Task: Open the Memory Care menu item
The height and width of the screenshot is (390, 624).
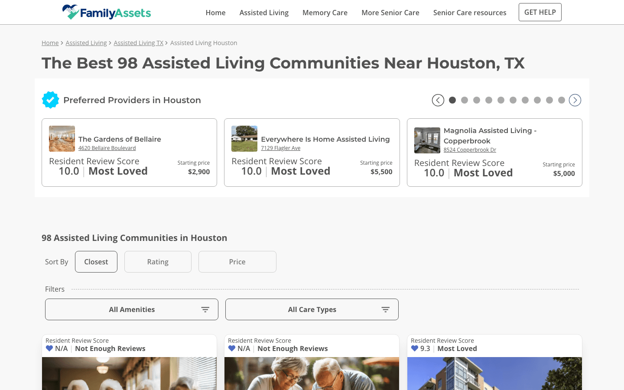Action: tap(325, 13)
